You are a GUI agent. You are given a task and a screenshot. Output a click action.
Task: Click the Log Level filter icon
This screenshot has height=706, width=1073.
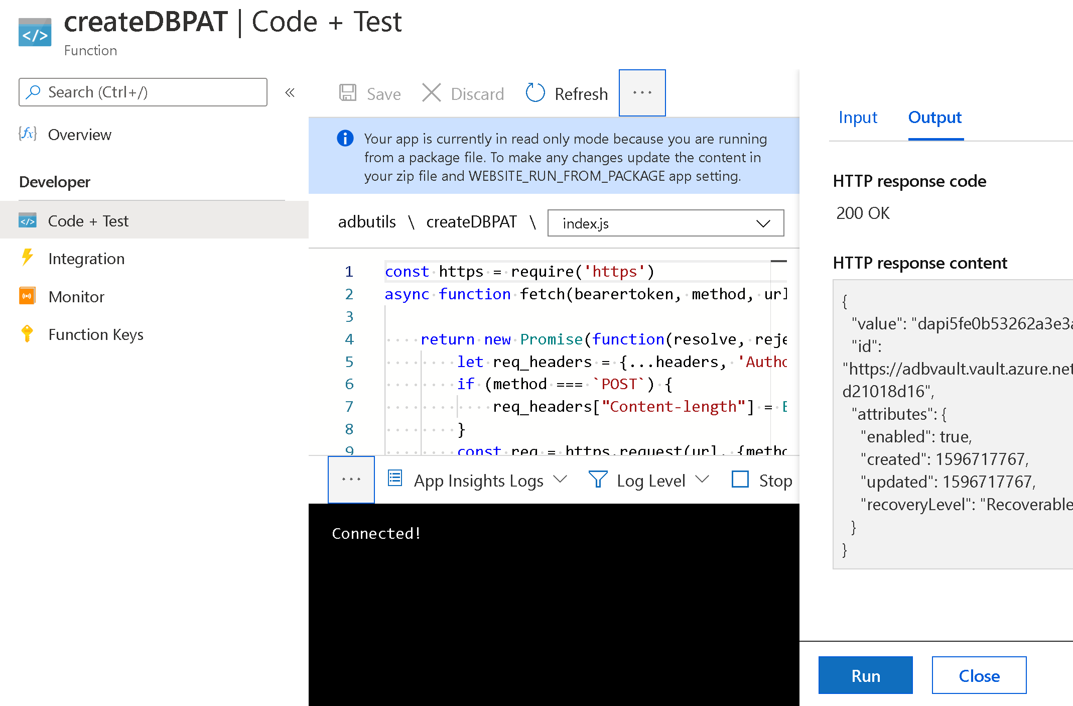coord(597,479)
